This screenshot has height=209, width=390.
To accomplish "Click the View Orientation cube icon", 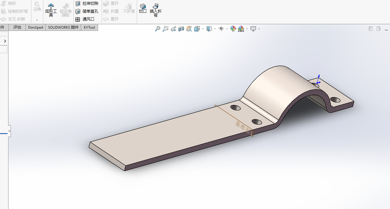I will point(197,29).
